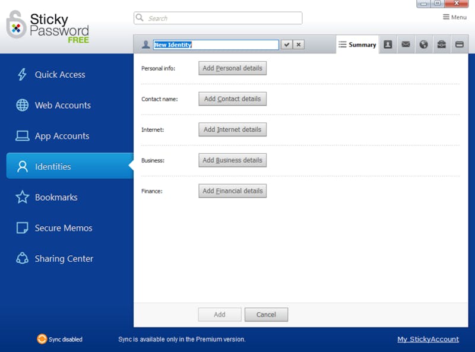Click the 'Personal info:' label
This screenshot has width=475, height=352.
[158, 68]
